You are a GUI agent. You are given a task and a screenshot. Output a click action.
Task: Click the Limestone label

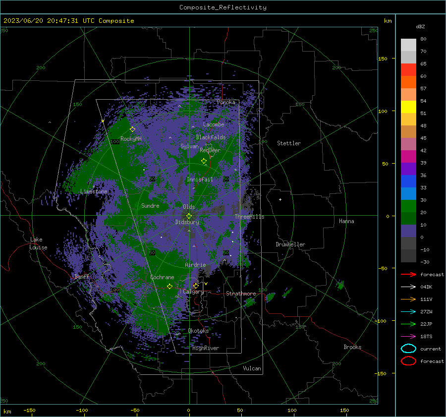point(94,191)
